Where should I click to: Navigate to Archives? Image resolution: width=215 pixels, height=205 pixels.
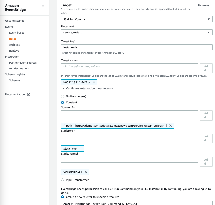pos(14,45)
